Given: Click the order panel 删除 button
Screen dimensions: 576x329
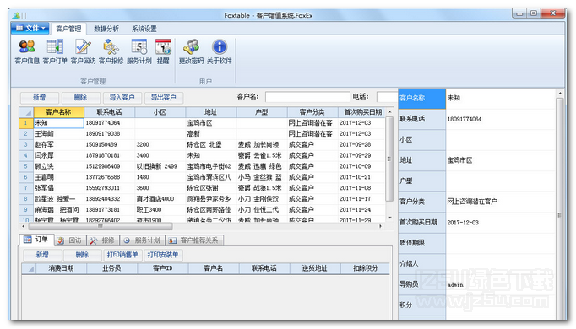Looking at the screenshot, I should [x=82, y=255].
